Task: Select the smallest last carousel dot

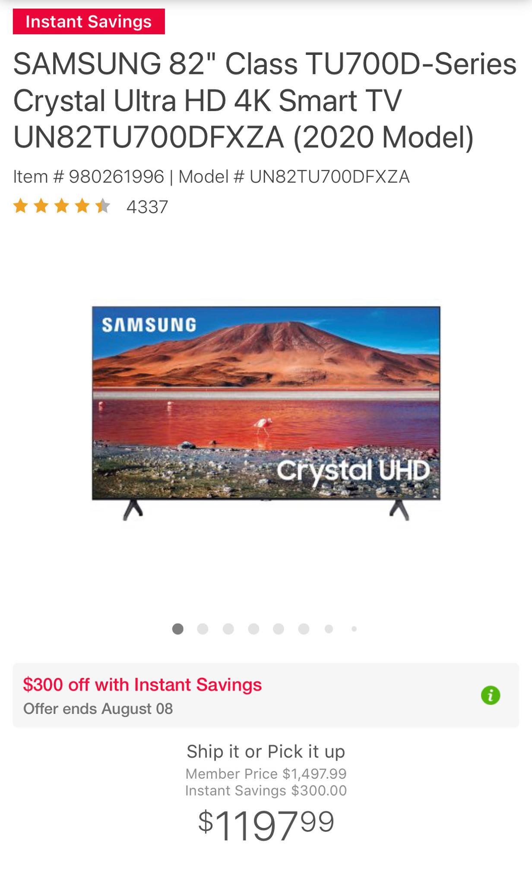Action: (354, 629)
